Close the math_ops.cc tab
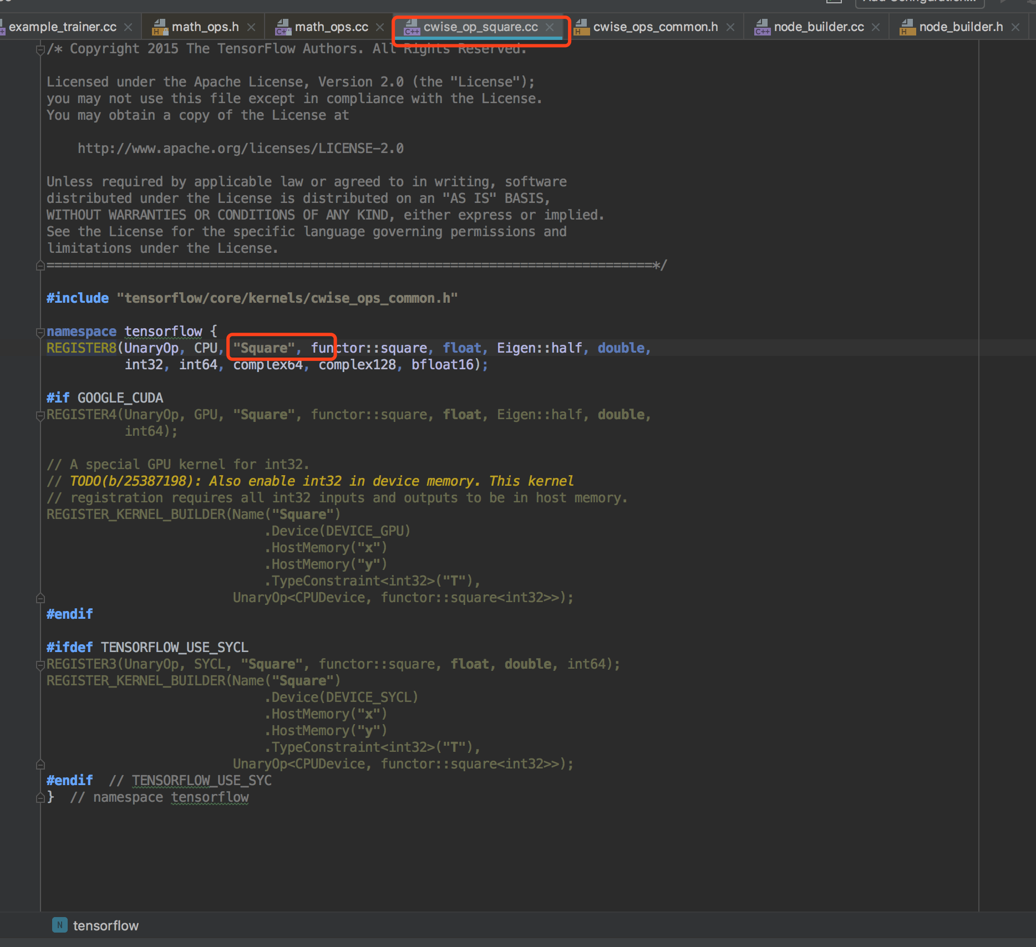Screen dimensions: 1036x947 380,27
